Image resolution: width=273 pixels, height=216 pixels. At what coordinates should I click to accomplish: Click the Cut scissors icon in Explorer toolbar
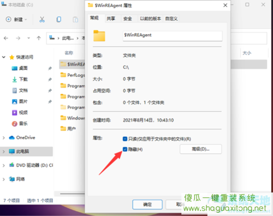click(x=42, y=19)
